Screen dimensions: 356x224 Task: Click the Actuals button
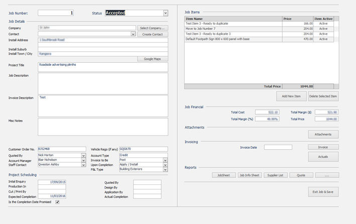point(323,157)
